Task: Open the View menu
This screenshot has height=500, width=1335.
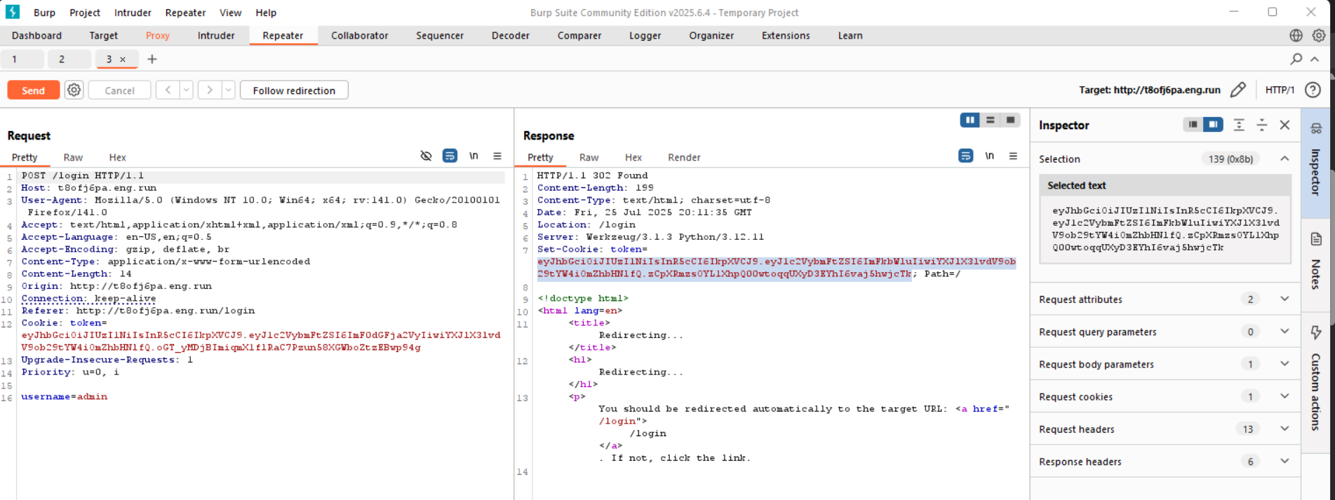Action: 230,13
